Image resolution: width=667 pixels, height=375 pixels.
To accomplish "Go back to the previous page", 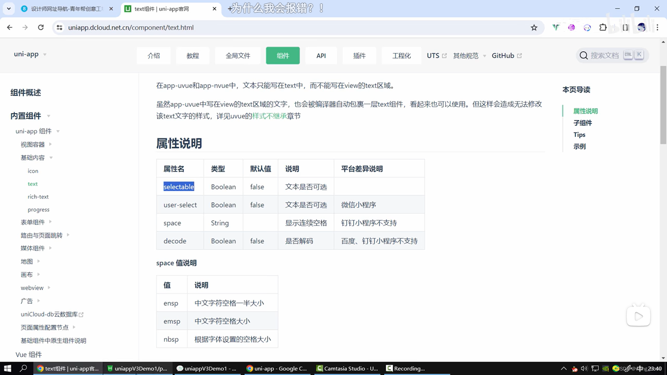I will pos(9,27).
